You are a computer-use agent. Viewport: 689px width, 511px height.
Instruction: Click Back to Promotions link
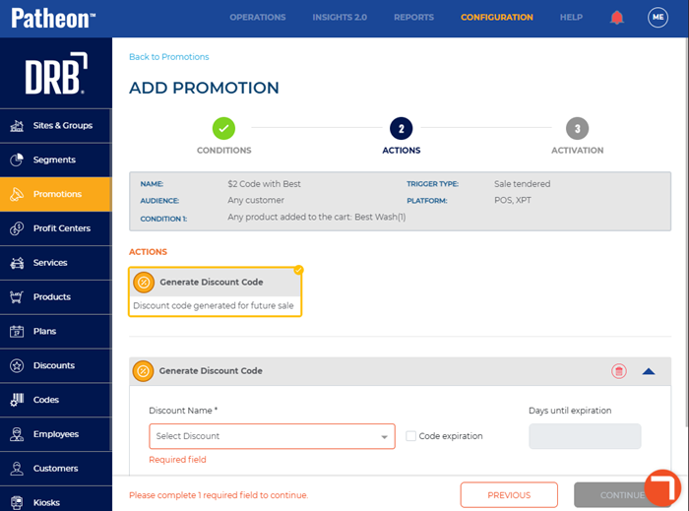(168, 57)
